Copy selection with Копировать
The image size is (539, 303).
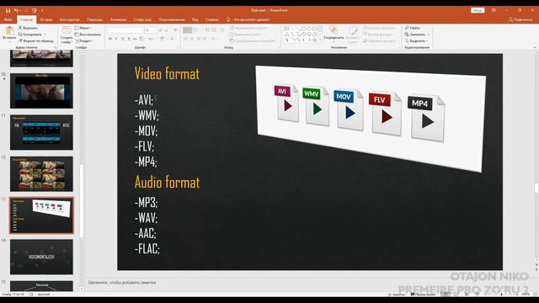point(30,35)
